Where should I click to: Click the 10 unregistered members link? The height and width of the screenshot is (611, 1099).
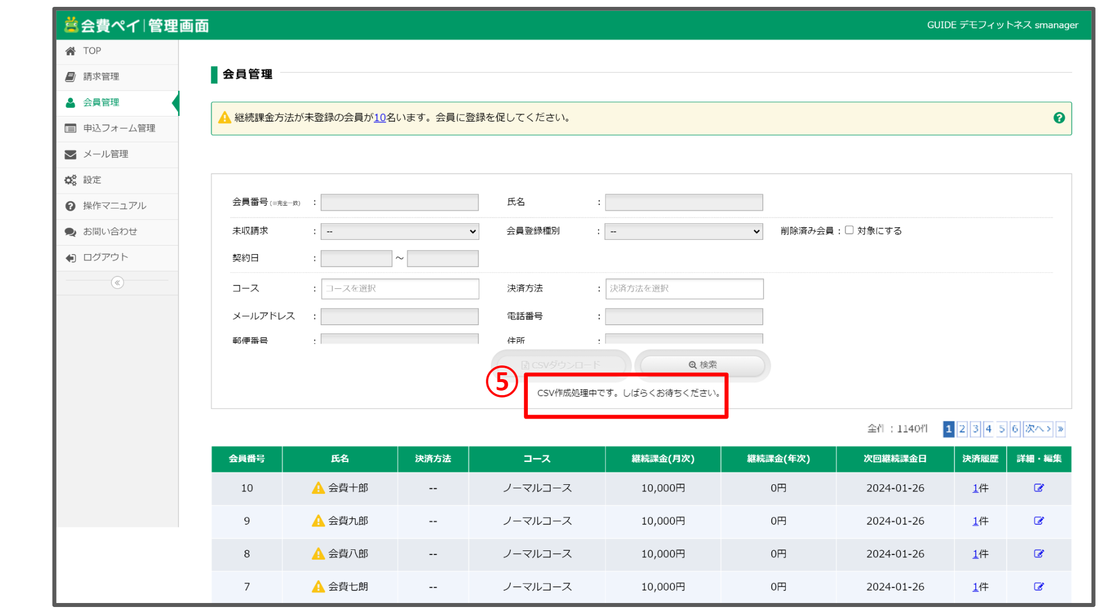[x=381, y=118]
